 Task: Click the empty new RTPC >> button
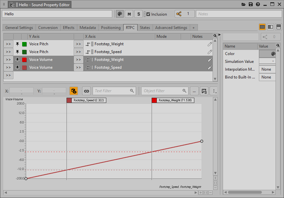(8, 75)
